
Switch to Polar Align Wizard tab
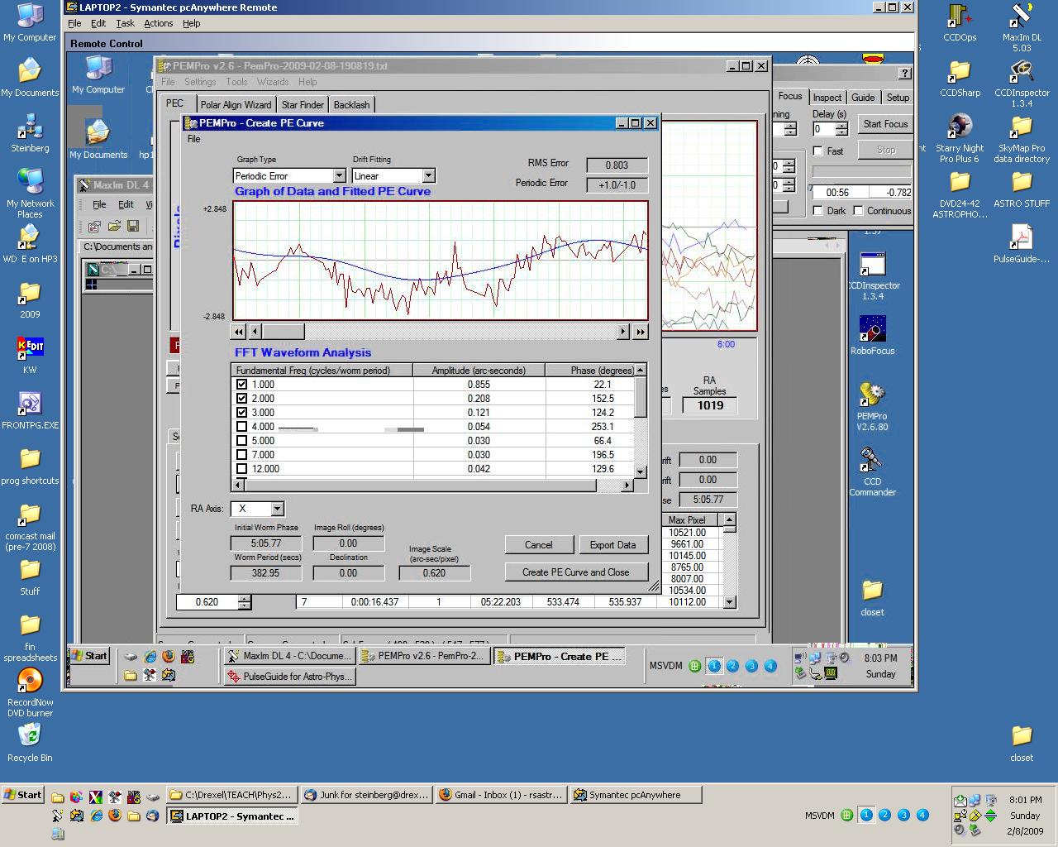click(236, 105)
